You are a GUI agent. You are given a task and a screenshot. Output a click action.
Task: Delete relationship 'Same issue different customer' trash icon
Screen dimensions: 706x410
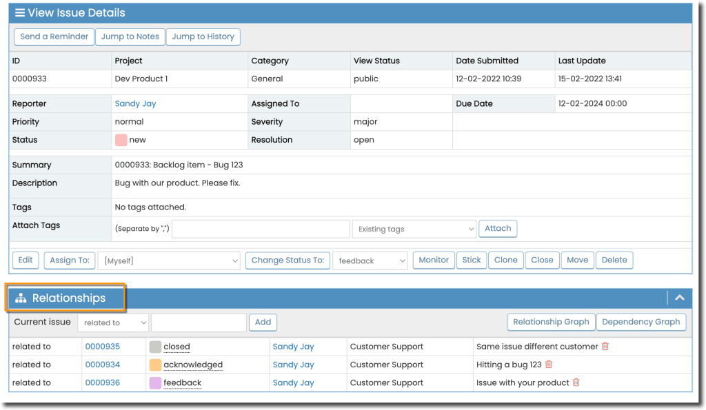(605, 347)
